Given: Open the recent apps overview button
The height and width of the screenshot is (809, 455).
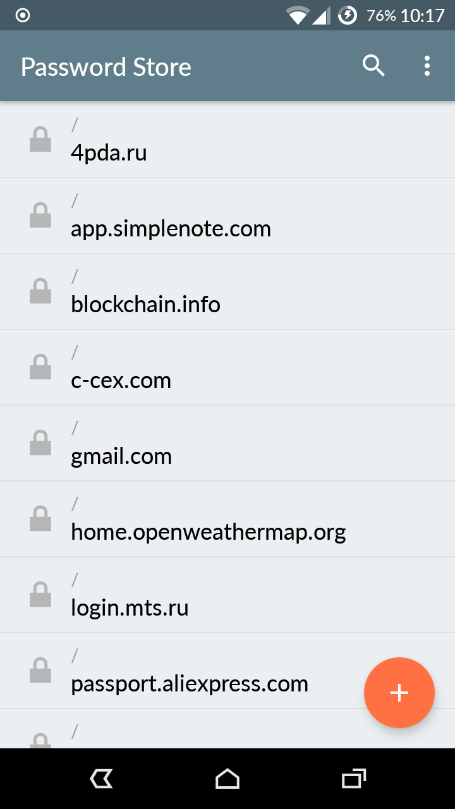Looking at the screenshot, I should 354,779.
